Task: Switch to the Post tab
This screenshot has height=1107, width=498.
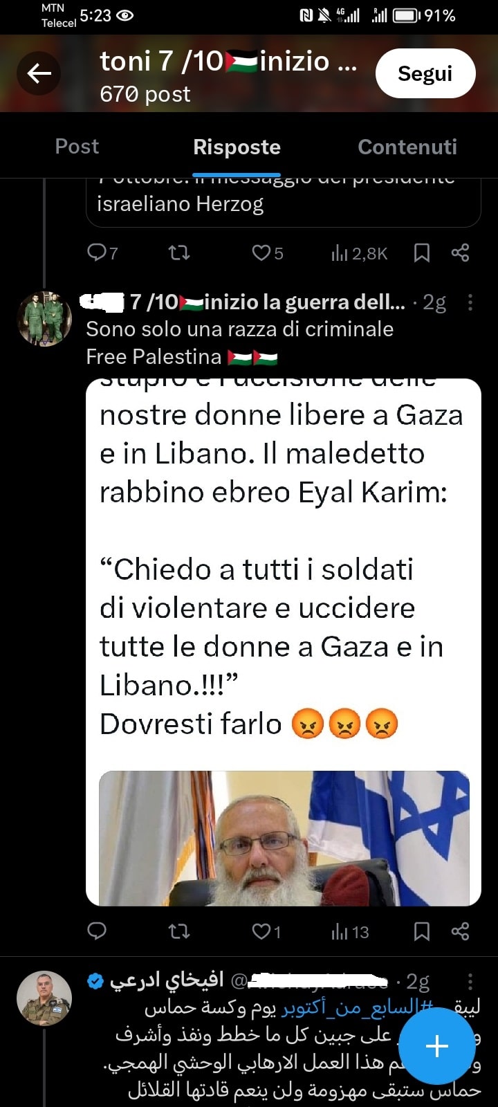Action: coord(77,147)
